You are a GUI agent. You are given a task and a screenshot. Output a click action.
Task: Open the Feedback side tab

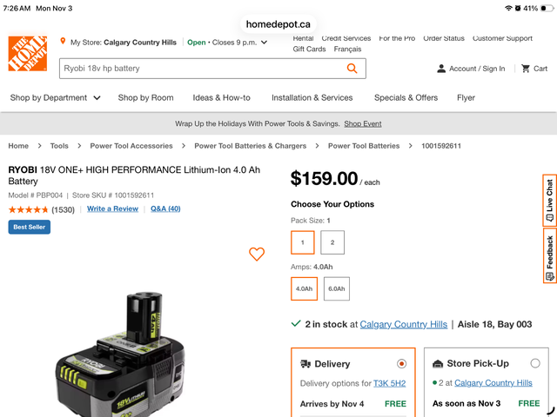coord(549,255)
